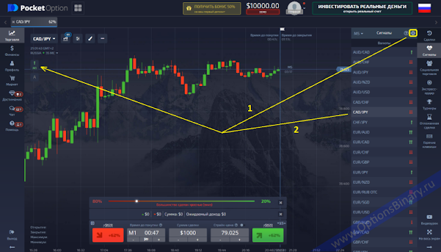Open the signals settings gear icon

(x=413, y=33)
